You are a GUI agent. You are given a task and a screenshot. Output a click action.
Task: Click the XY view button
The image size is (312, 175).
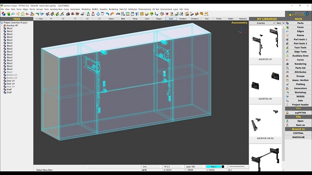[x=51, y=19]
